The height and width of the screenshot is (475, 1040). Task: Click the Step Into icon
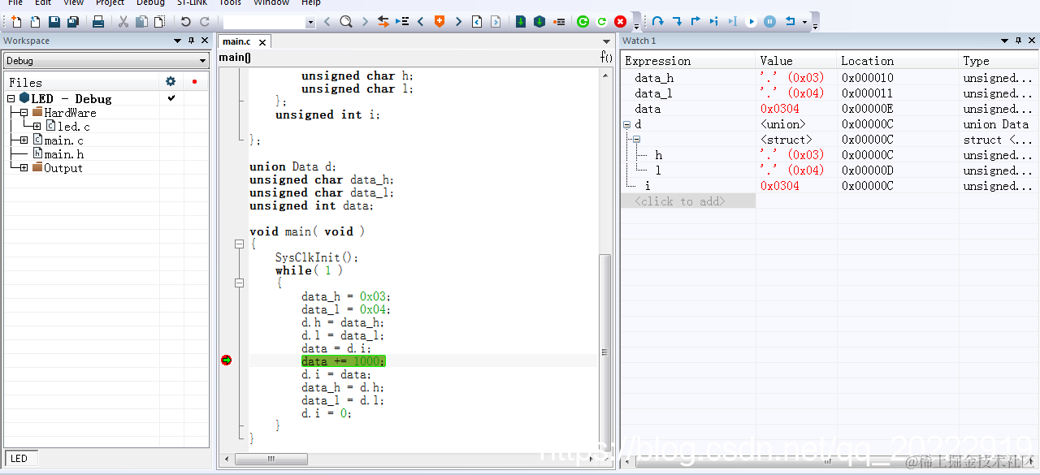coord(677,22)
